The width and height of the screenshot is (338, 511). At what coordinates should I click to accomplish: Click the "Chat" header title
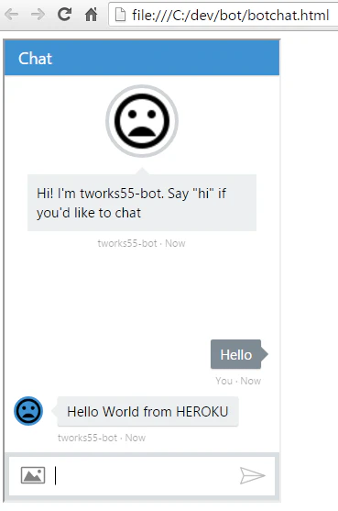pyautogui.click(x=35, y=59)
